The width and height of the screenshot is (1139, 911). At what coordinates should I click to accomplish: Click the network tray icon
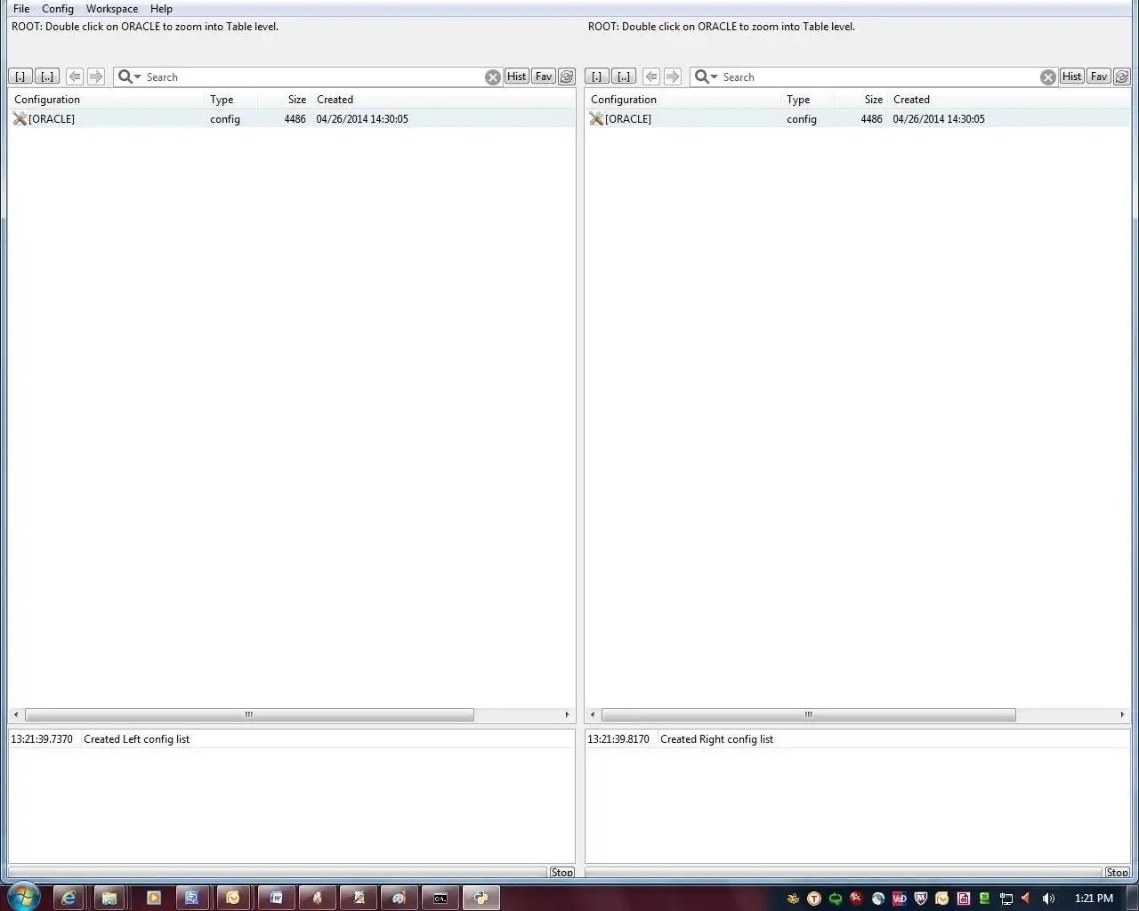tap(1006, 899)
